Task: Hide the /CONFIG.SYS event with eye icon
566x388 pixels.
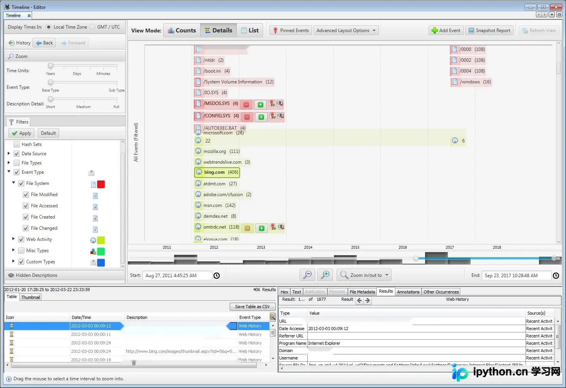Action: click(281, 115)
